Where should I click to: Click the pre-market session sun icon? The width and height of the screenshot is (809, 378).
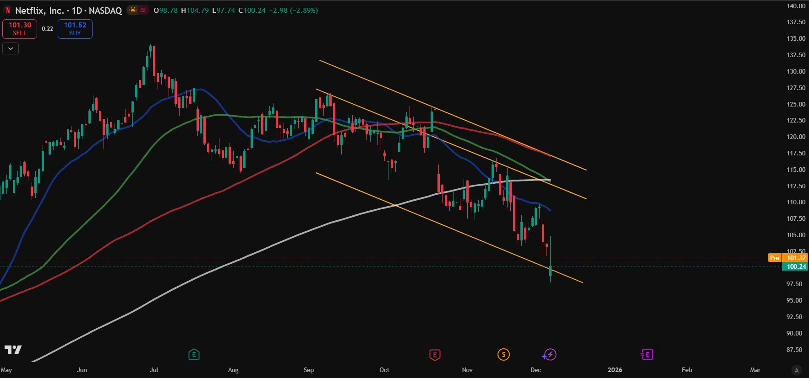(x=132, y=10)
